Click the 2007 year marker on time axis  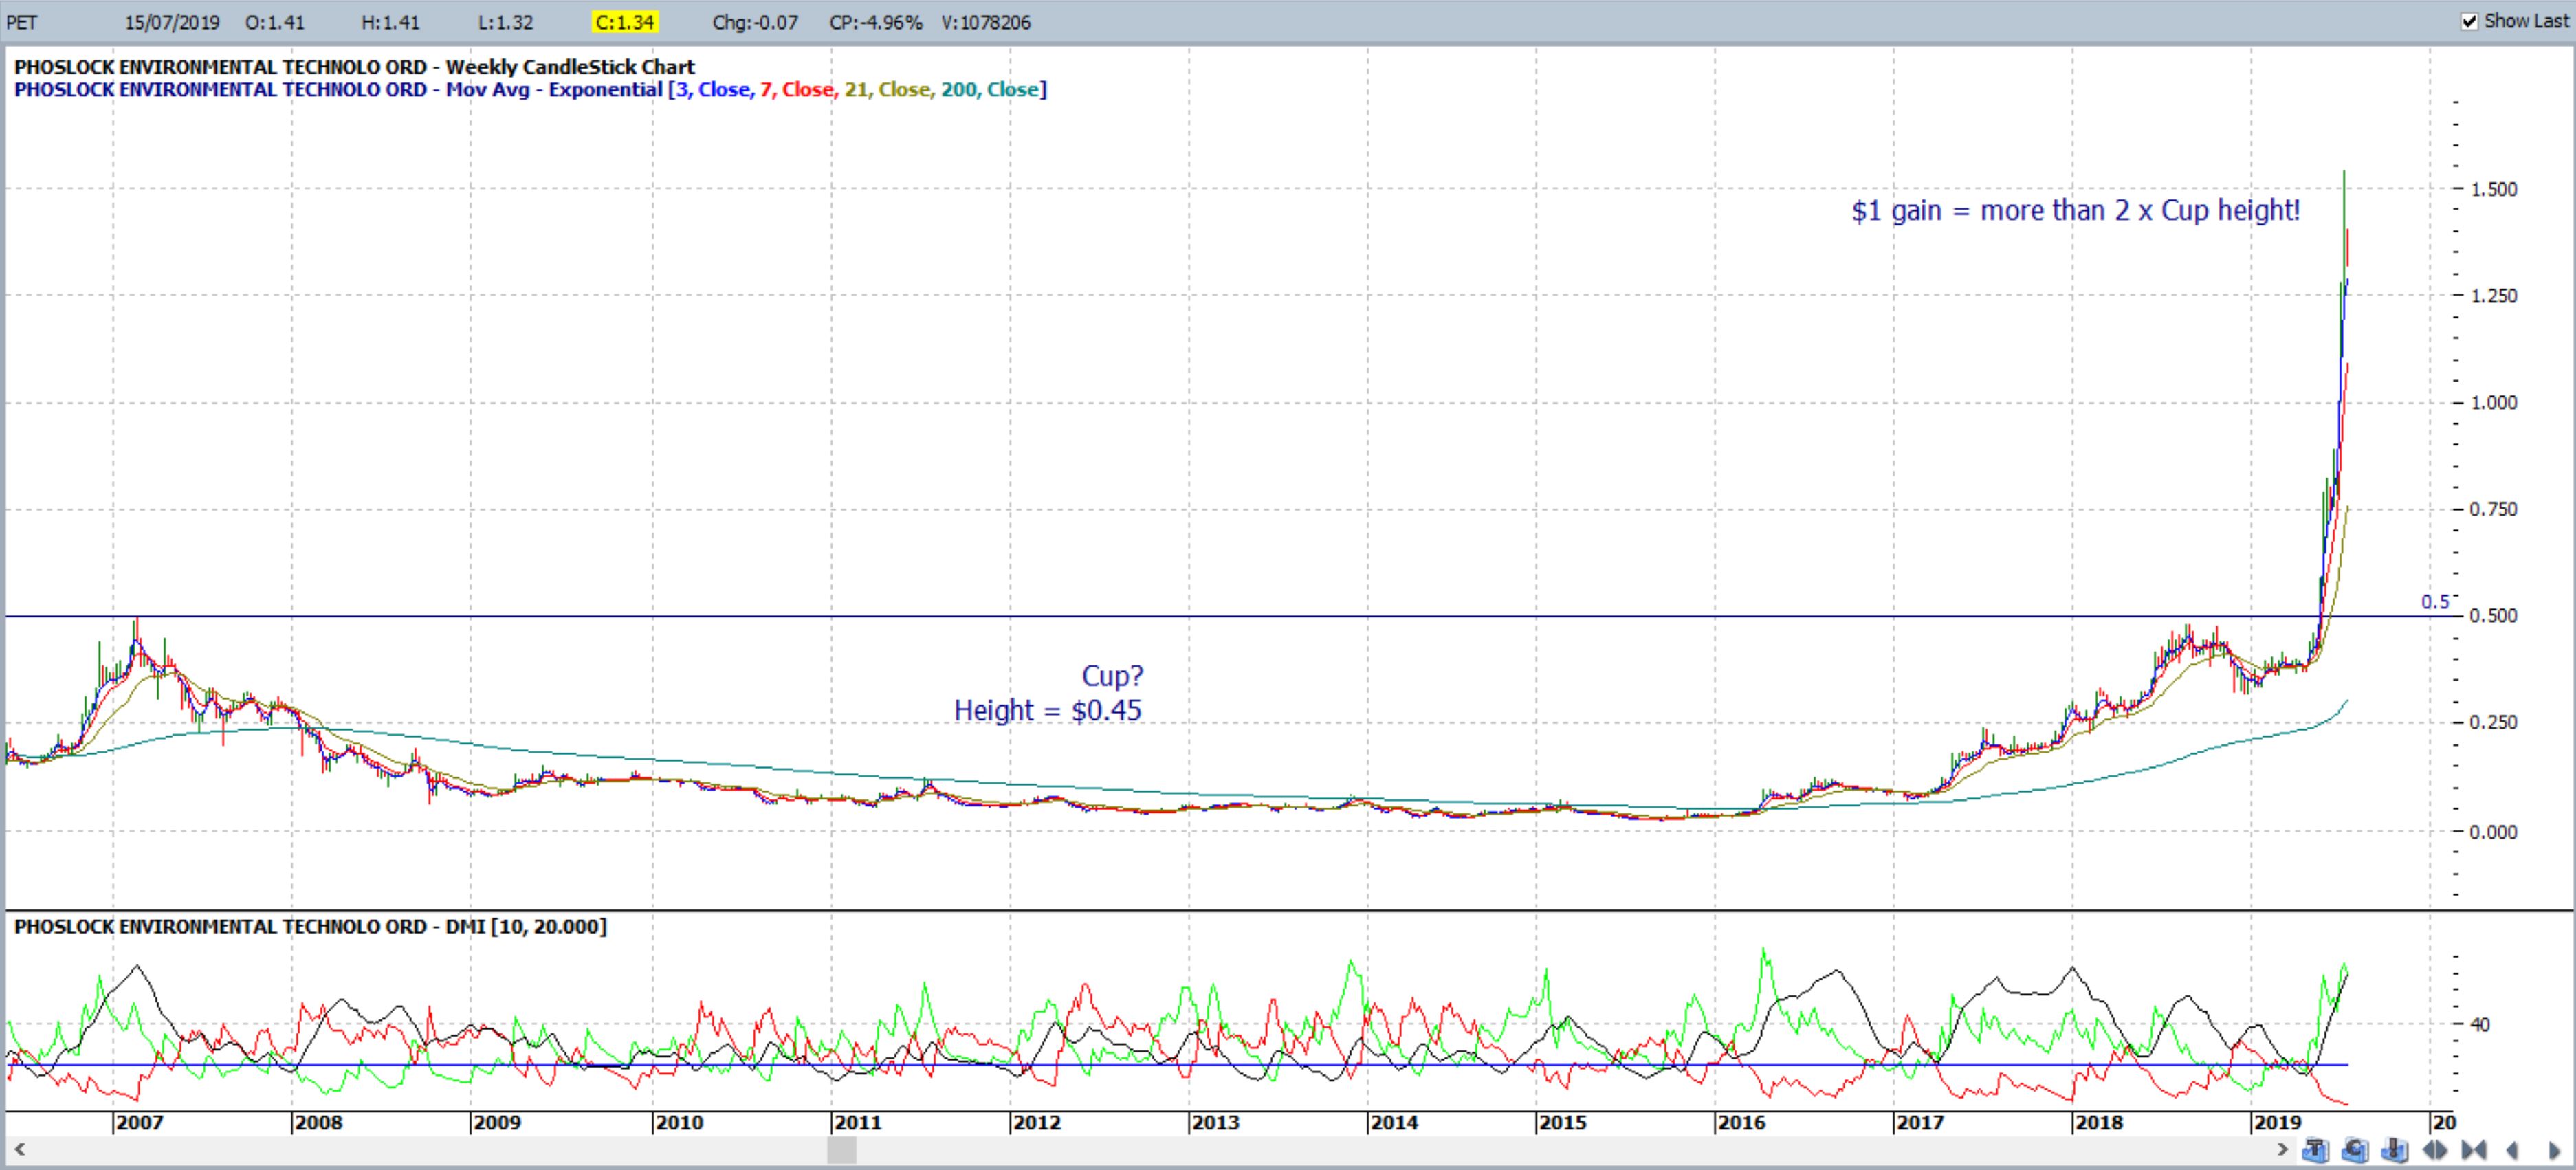pos(139,1123)
